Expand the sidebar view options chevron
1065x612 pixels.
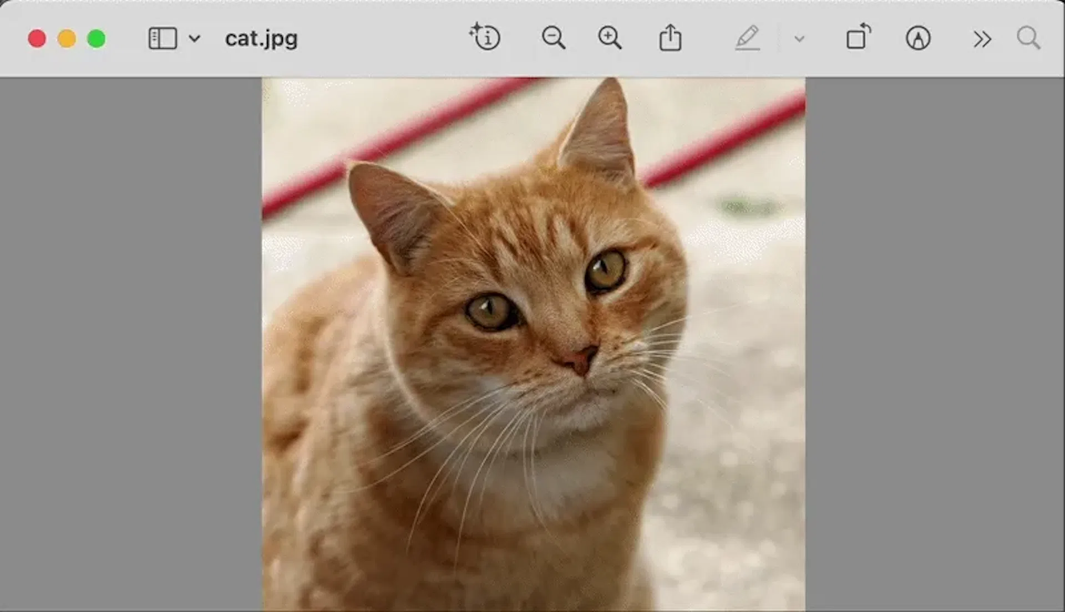pyautogui.click(x=194, y=39)
